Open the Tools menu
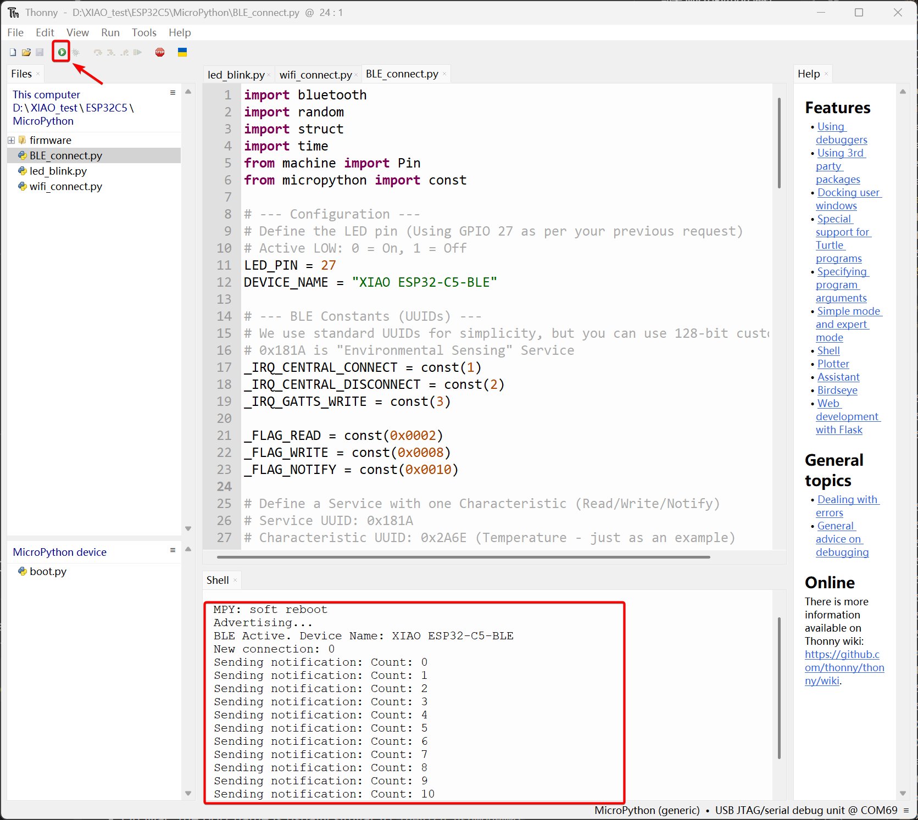 click(144, 32)
